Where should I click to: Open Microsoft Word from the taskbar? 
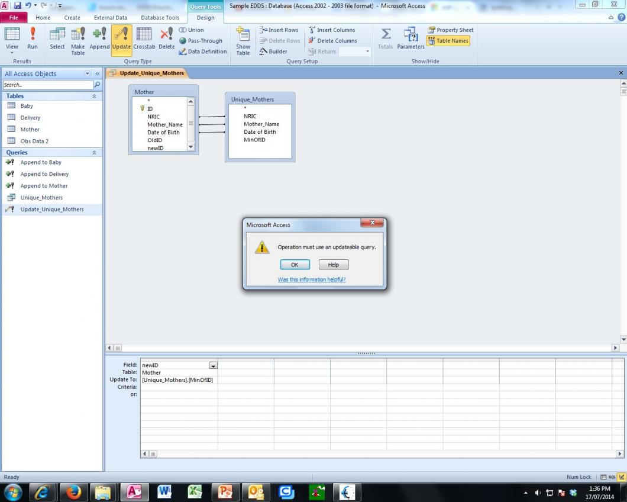click(x=164, y=492)
